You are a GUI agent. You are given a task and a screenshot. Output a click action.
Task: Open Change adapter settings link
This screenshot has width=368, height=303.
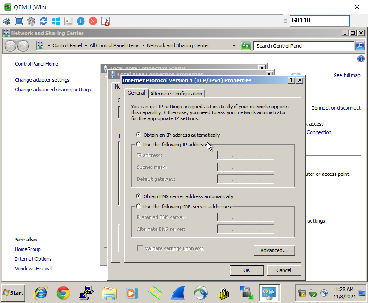click(42, 80)
